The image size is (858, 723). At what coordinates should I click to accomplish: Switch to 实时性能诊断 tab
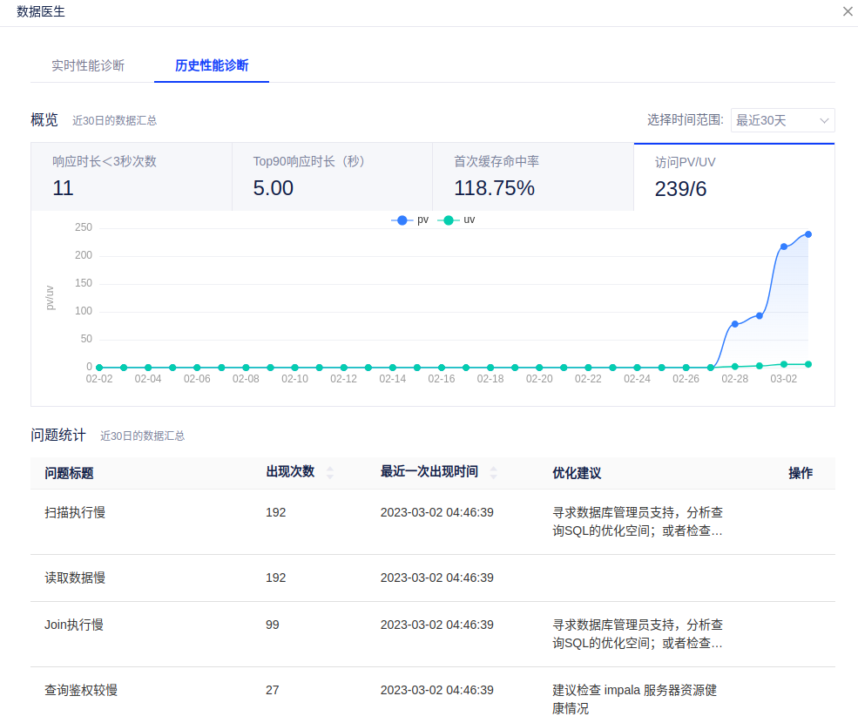click(88, 65)
